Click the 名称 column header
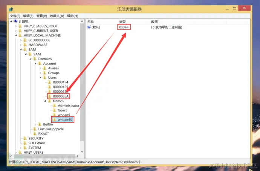Viewport: 260px width, 171px height. point(102,22)
